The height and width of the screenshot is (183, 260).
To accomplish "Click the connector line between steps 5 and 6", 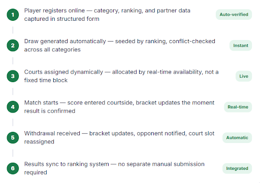I will (13, 153).
